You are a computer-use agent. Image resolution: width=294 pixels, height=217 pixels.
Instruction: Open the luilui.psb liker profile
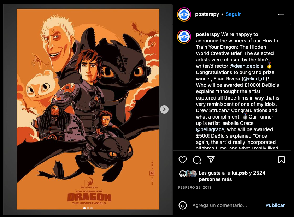[237, 173]
